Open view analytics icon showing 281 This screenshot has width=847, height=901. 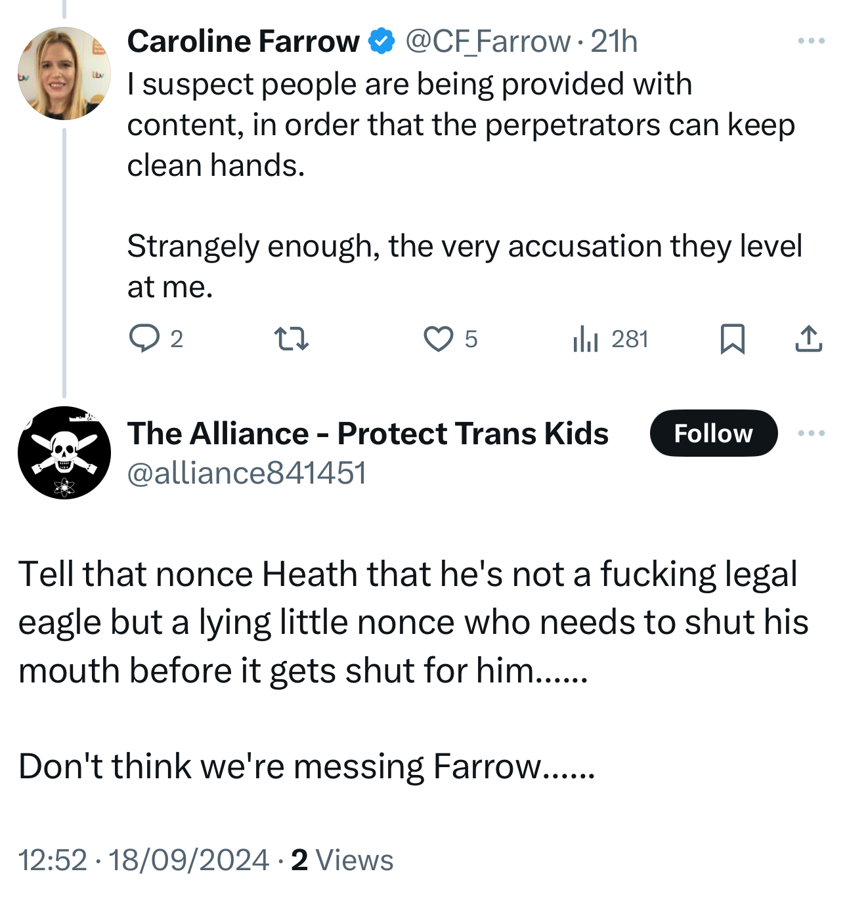585,339
